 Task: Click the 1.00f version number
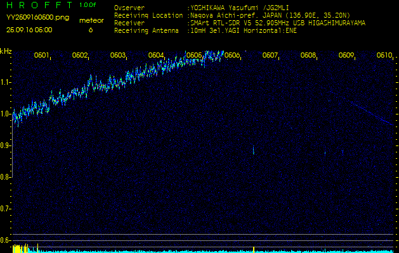(88, 5)
